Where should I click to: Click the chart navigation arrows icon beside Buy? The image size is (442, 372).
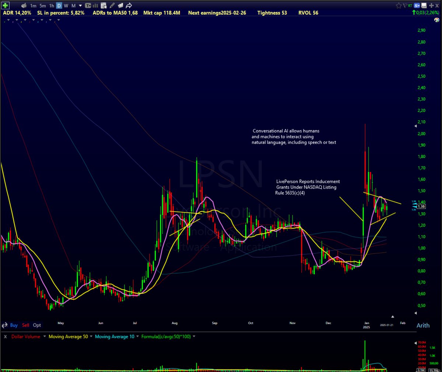[4, 325]
